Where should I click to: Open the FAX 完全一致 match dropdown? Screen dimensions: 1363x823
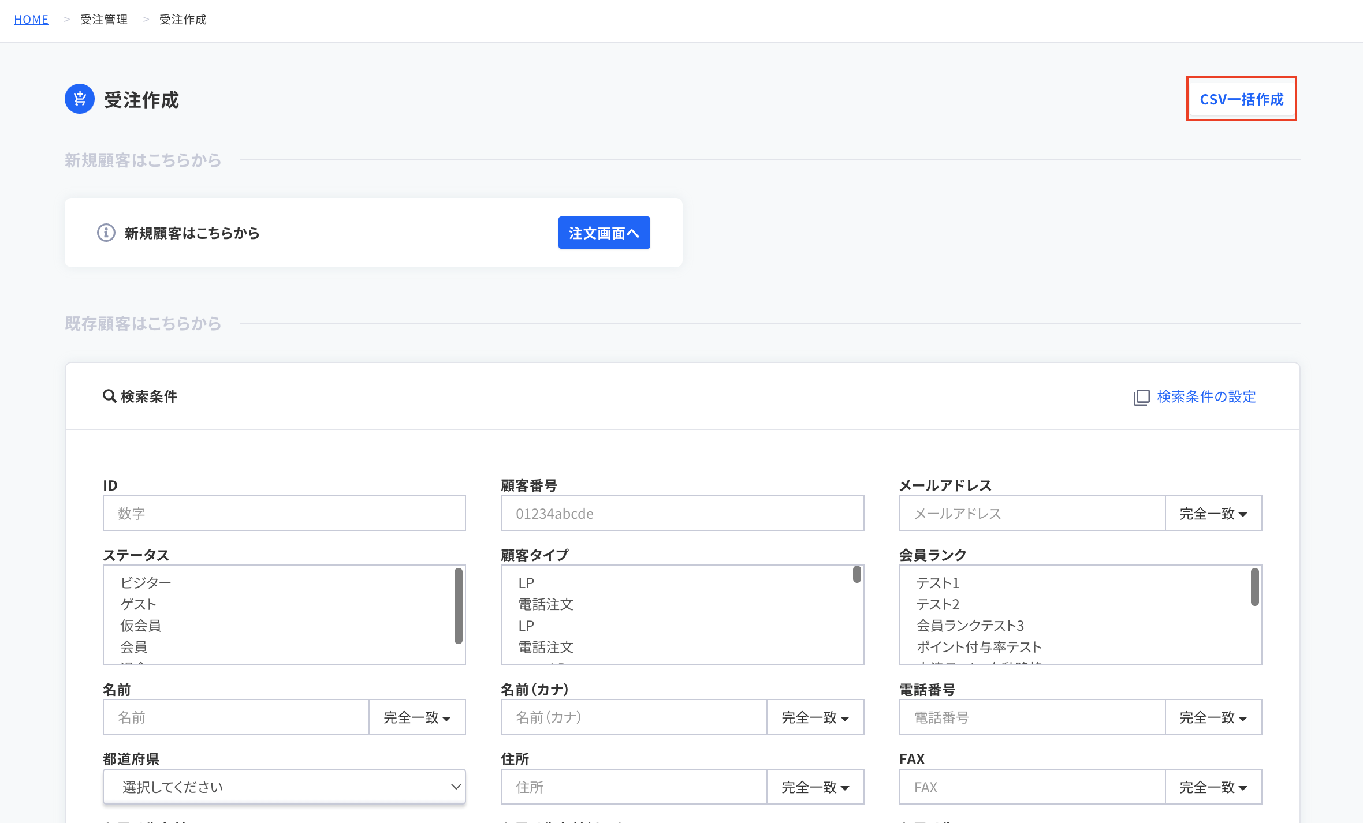(1213, 787)
